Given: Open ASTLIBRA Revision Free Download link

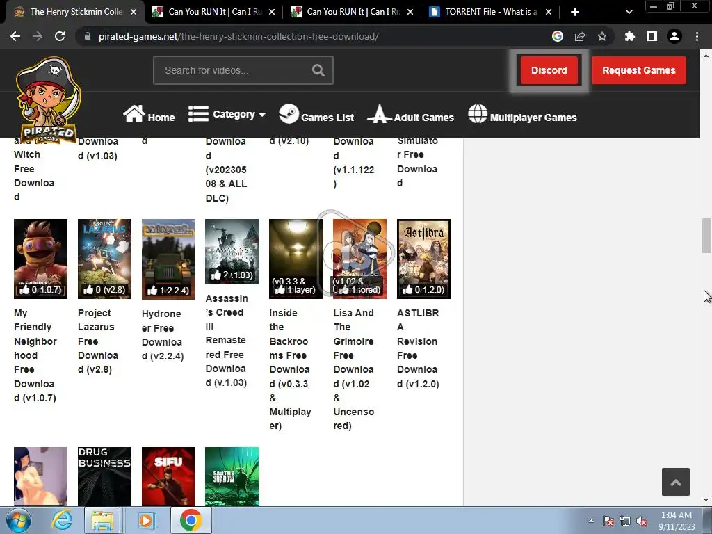Looking at the screenshot, I should 418,348.
